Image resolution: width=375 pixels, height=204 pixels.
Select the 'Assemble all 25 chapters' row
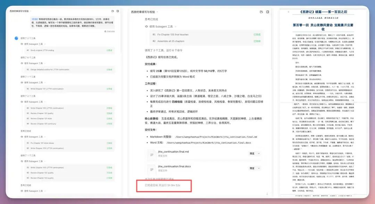coord(207,41)
